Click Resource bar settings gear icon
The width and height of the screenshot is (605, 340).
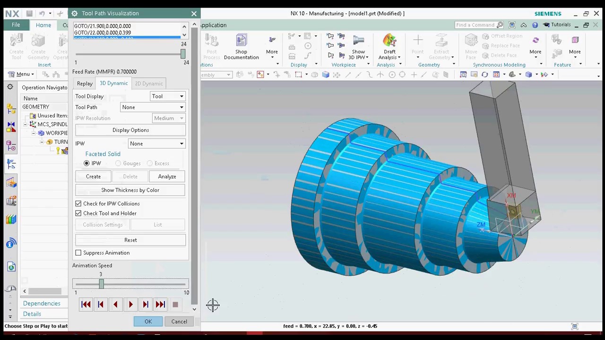(x=10, y=87)
